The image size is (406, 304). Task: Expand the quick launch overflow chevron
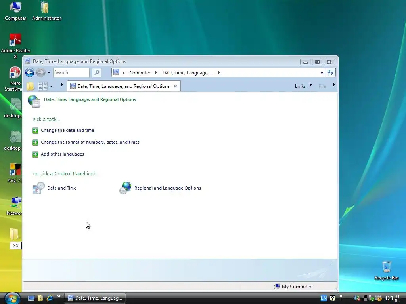click(59, 296)
